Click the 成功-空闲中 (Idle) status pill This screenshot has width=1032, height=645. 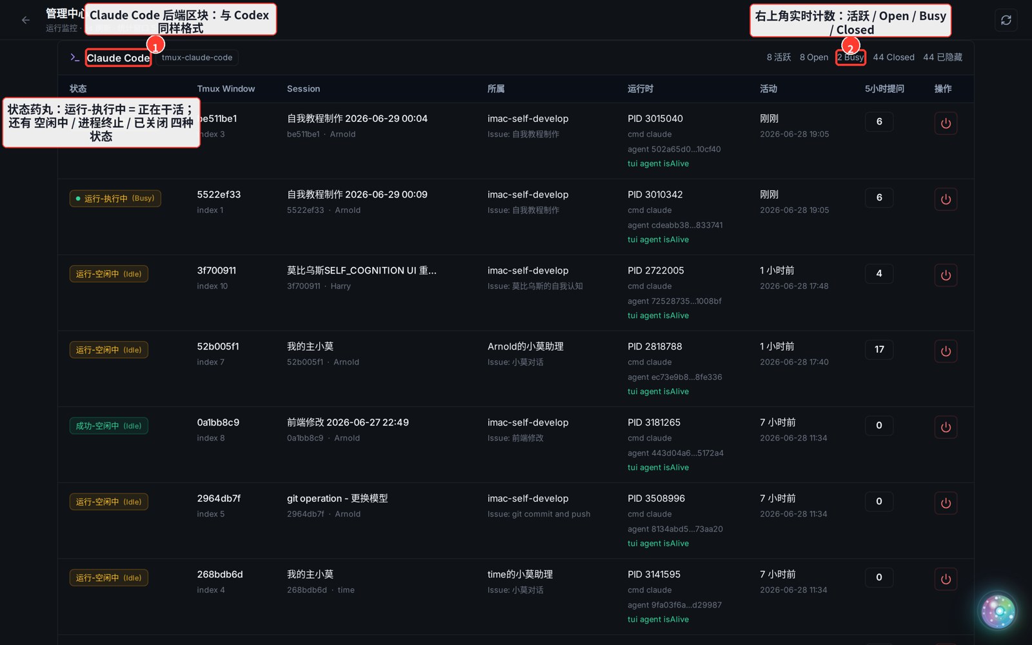(109, 426)
